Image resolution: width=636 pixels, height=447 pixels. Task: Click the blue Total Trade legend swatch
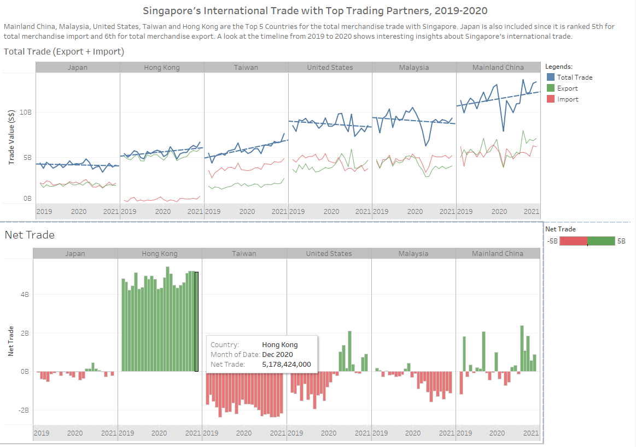550,78
